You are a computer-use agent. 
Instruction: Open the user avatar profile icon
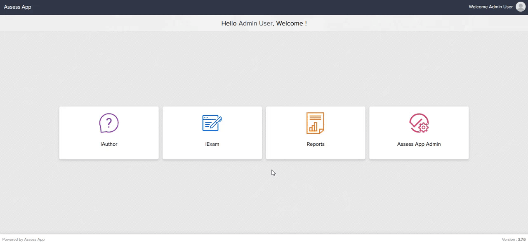(x=521, y=7)
